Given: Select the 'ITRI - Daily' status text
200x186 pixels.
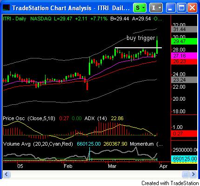Looking at the screenshot, I should 14,19.
